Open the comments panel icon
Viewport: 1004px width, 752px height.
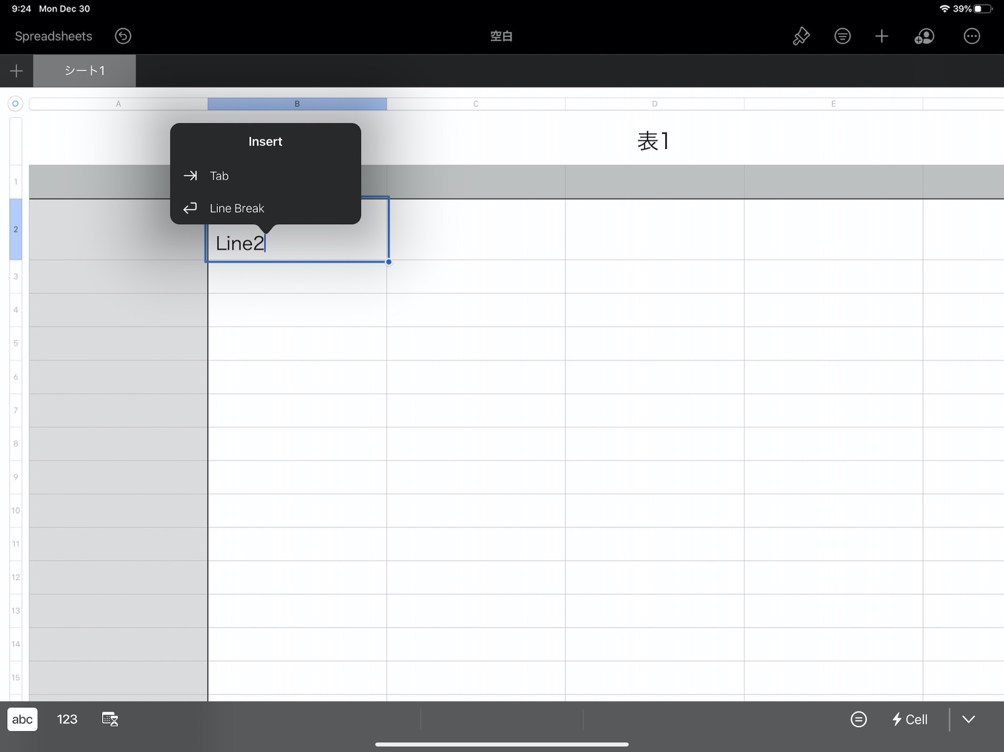(842, 36)
